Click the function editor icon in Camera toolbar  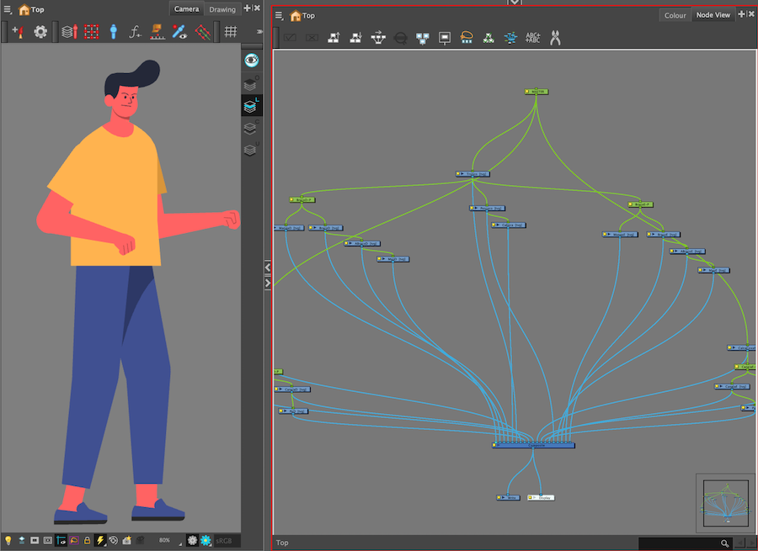pos(135,32)
